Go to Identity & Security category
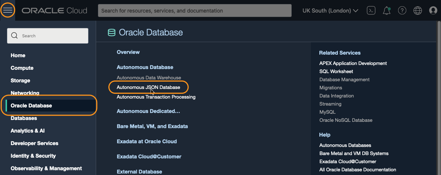The width and height of the screenshot is (441, 175). [33, 156]
